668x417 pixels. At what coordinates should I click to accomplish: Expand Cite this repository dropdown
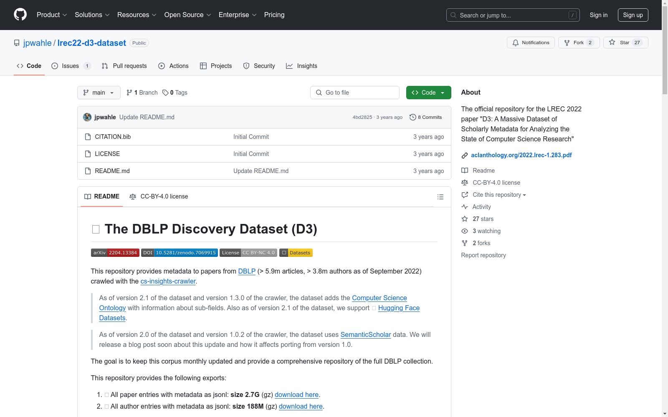[499, 195]
